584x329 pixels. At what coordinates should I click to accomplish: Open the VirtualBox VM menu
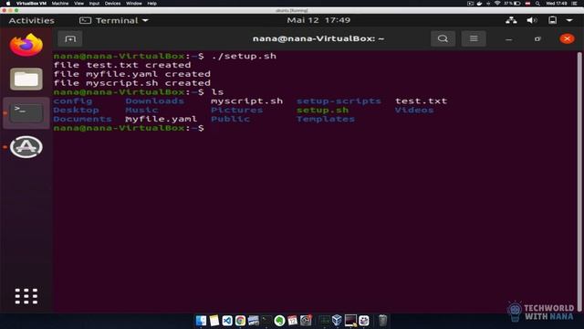point(31,4)
